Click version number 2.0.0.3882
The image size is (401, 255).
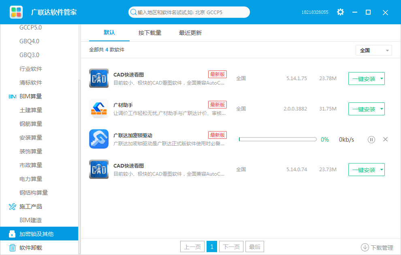[x=295, y=108]
